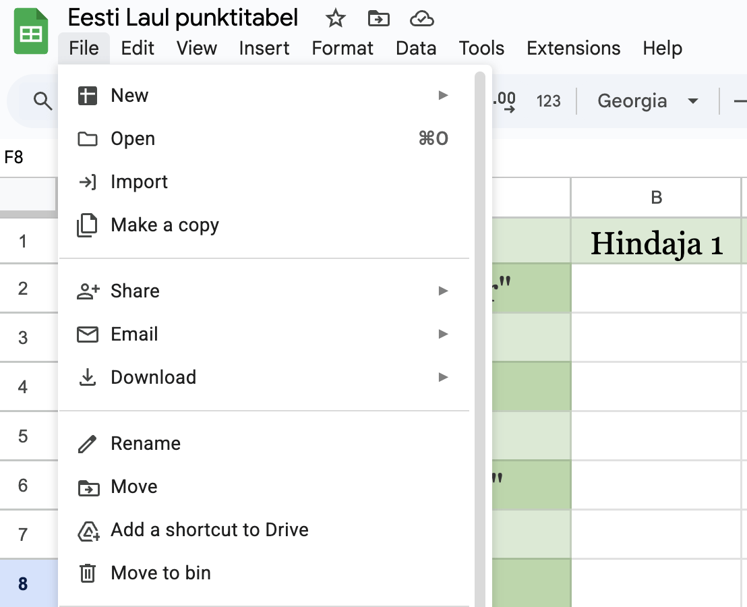Click Rename in File menu
The image size is (747, 607).
146,444
